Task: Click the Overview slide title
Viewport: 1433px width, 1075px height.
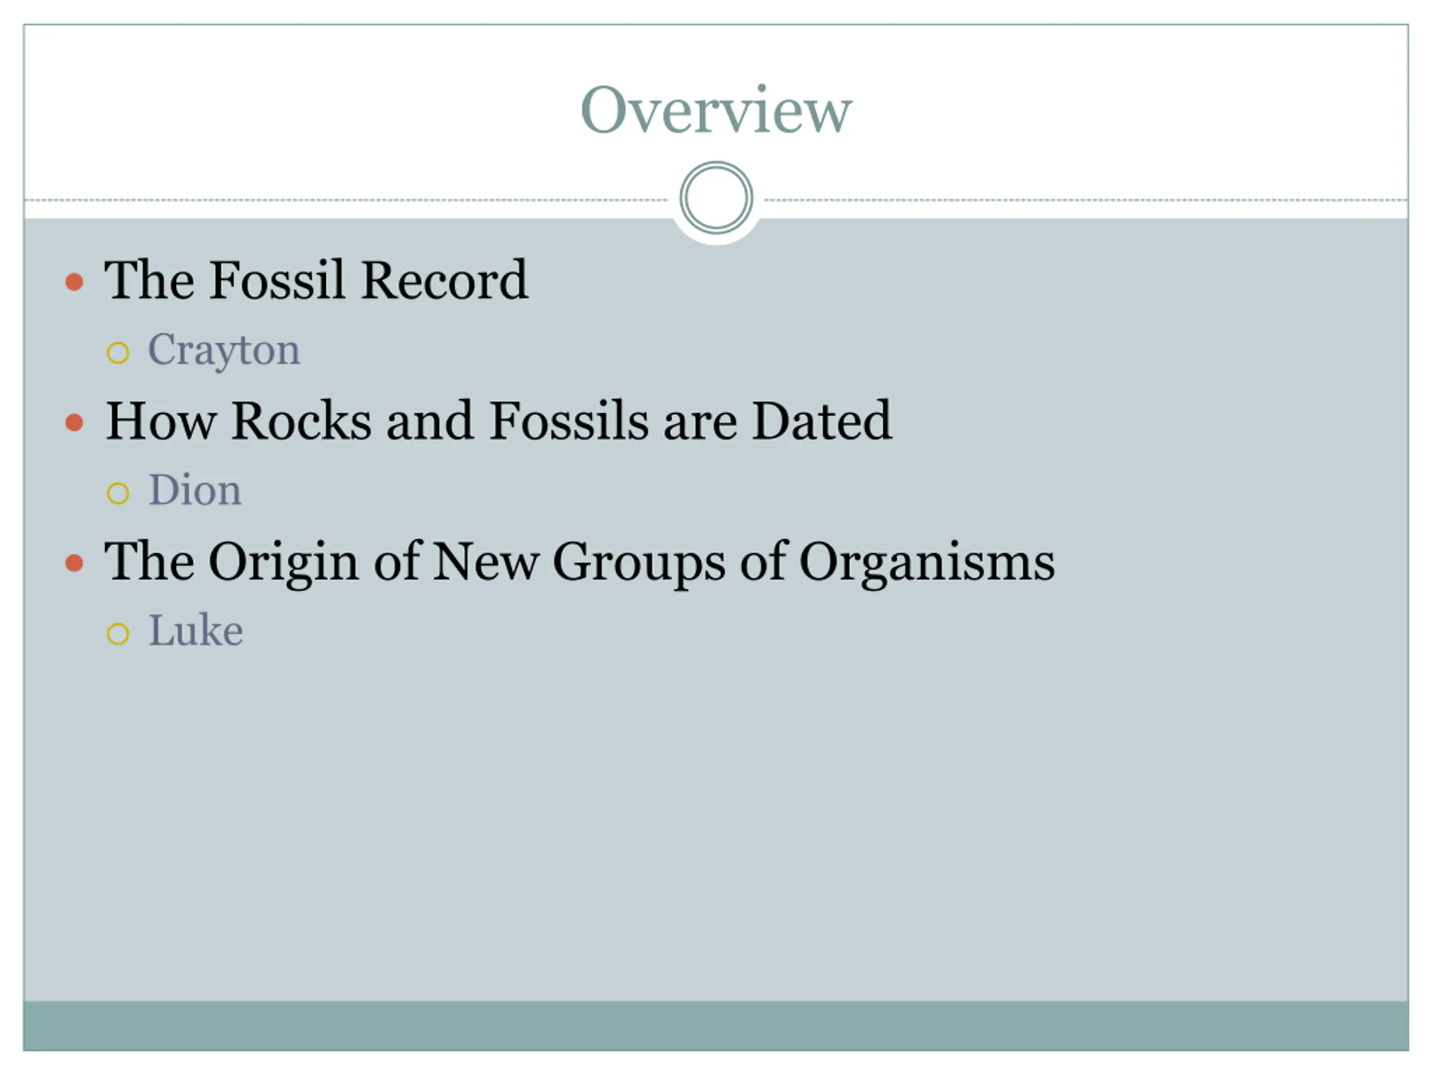Action: [x=716, y=110]
